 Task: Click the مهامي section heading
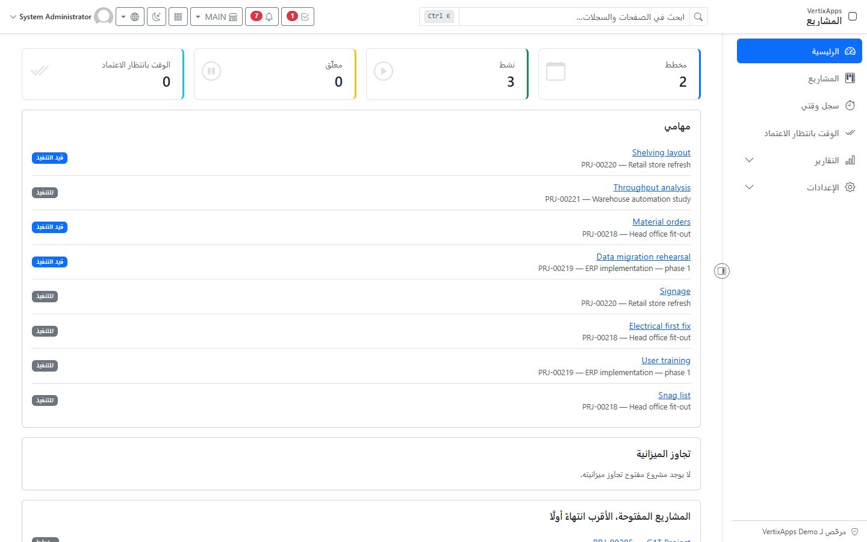click(x=677, y=126)
